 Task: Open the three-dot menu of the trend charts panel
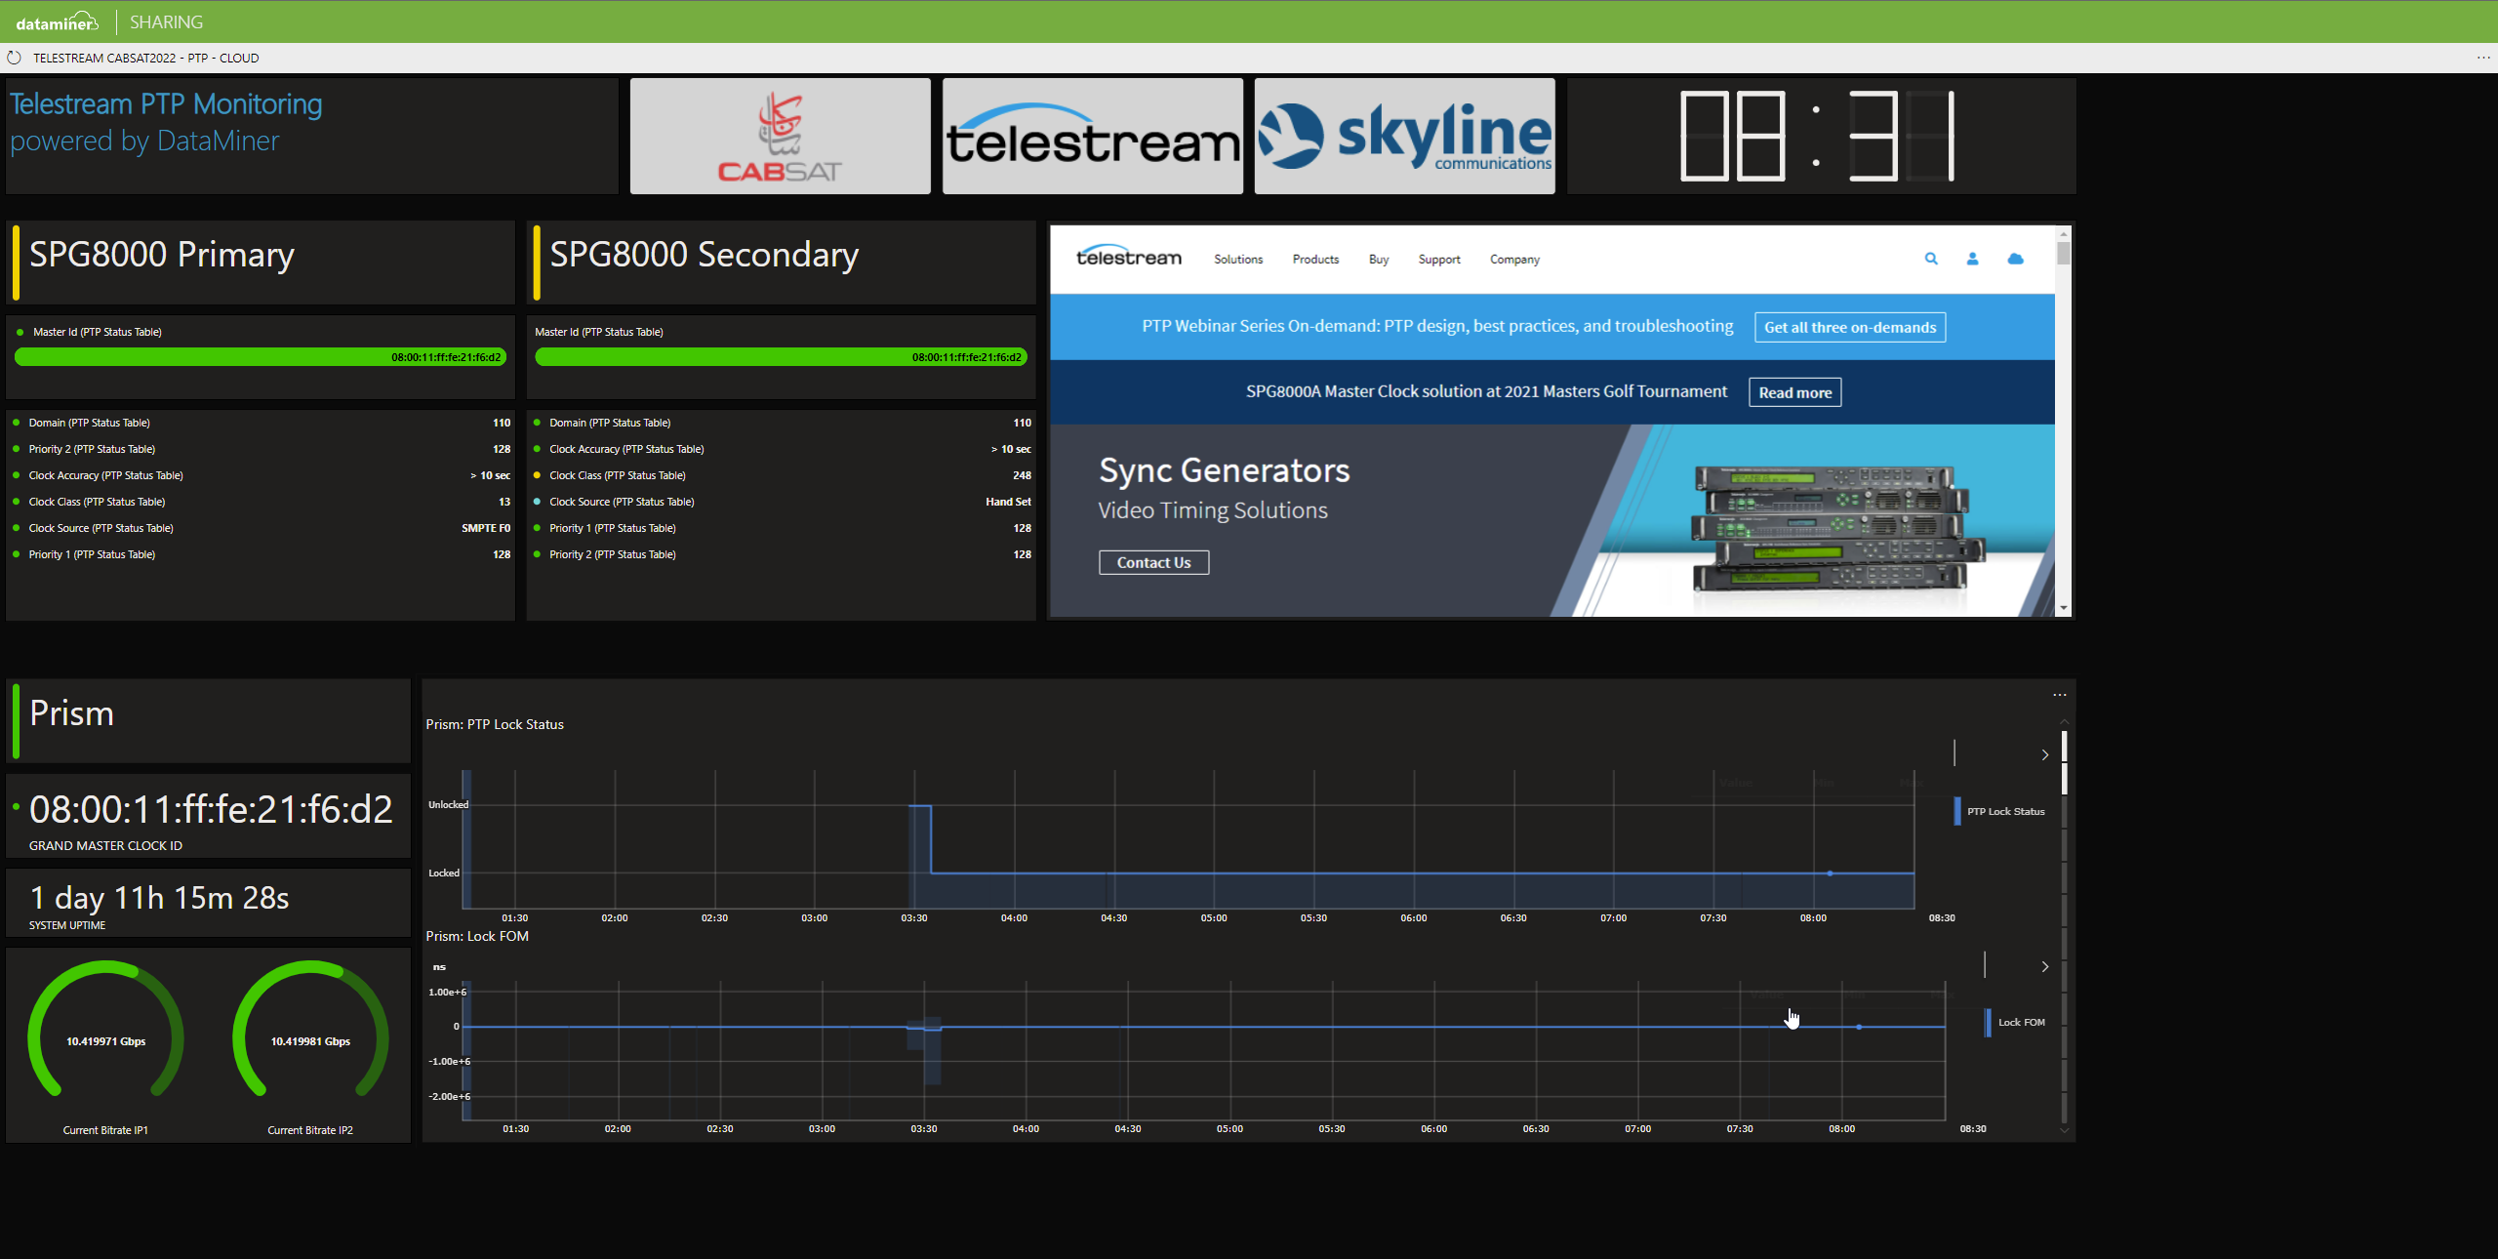[2059, 695]
